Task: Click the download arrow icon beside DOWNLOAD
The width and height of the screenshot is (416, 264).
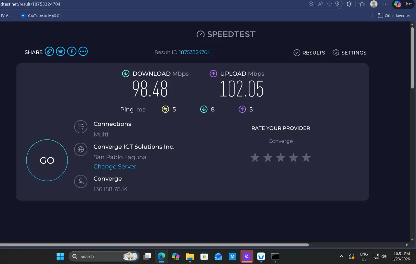Action: [x=126, y=74]
